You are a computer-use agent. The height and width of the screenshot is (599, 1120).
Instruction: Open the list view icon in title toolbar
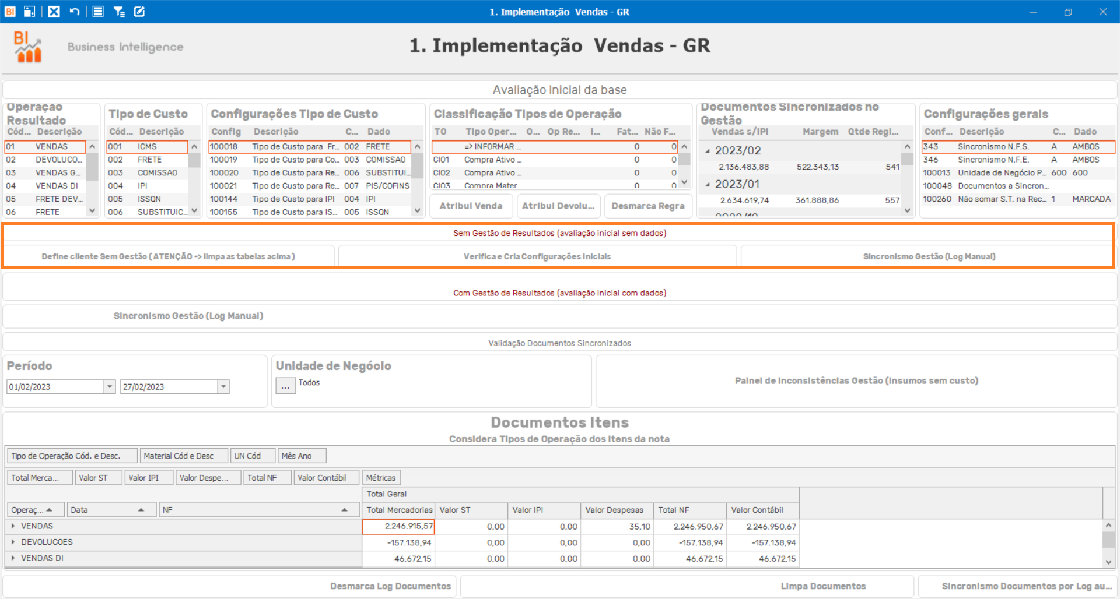98,12
